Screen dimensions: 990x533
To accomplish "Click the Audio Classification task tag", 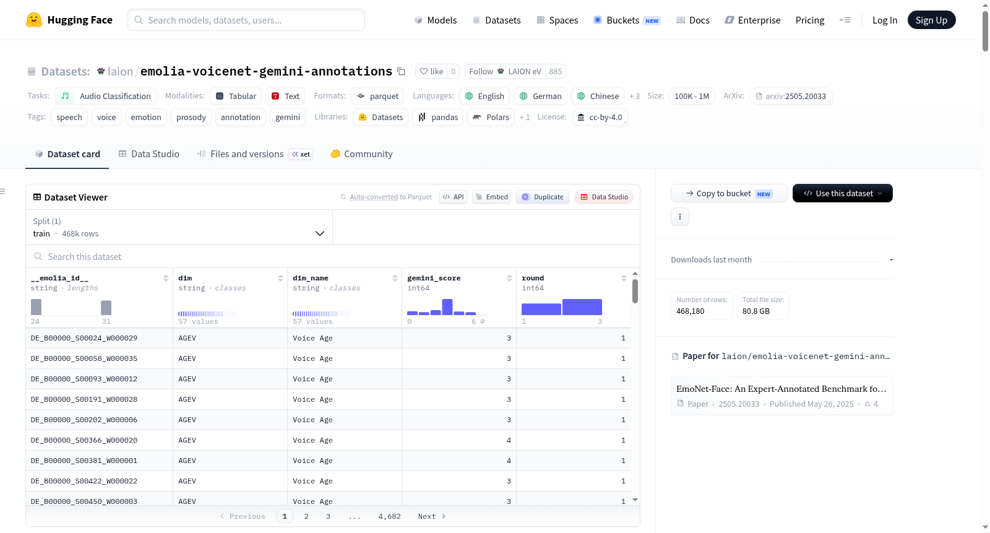I will coord(105,96).
